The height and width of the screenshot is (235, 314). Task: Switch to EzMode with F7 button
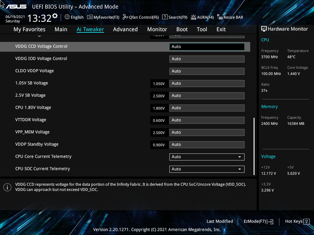tap(258, 221)
